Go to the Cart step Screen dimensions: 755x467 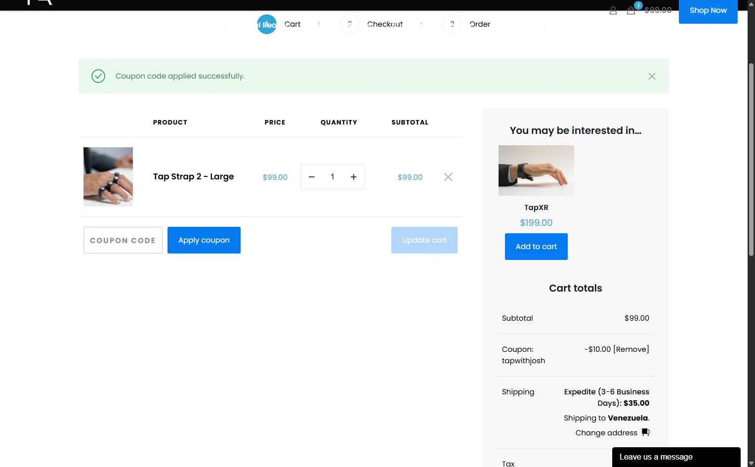pyautogui.click(x=293, y=24)
